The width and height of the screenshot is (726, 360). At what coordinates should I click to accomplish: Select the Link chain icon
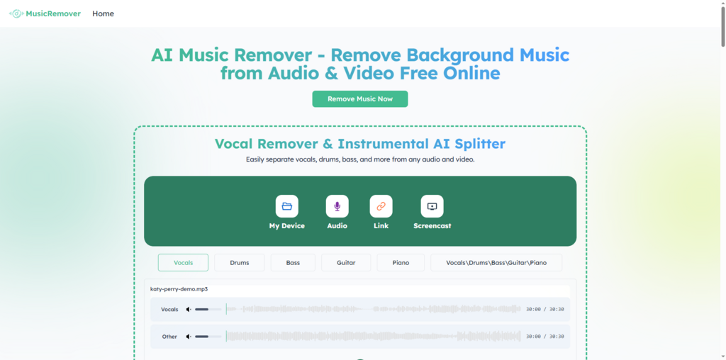381,206
